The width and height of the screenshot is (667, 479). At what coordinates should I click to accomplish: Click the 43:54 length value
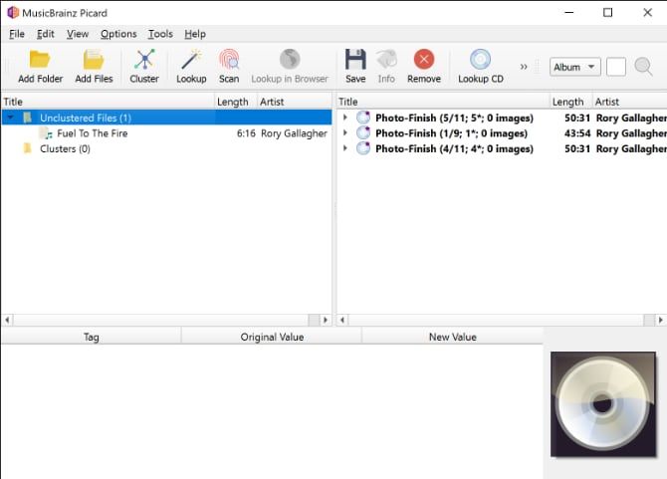coord(577,133)
